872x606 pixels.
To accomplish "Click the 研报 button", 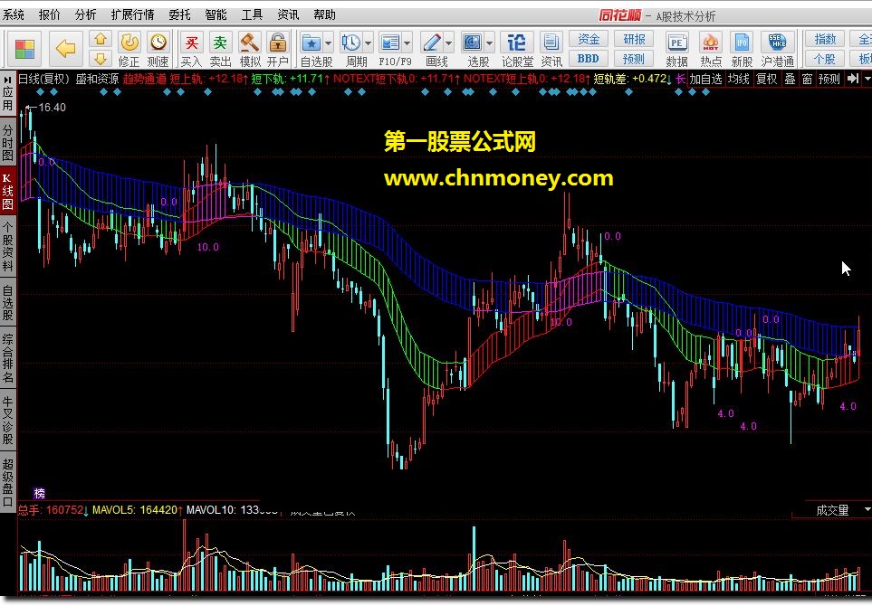I will point(634,39).
